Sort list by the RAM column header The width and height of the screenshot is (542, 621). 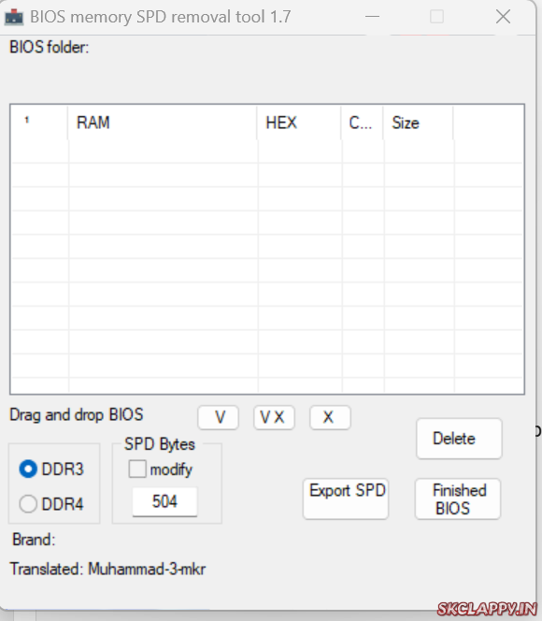(163, 123)
